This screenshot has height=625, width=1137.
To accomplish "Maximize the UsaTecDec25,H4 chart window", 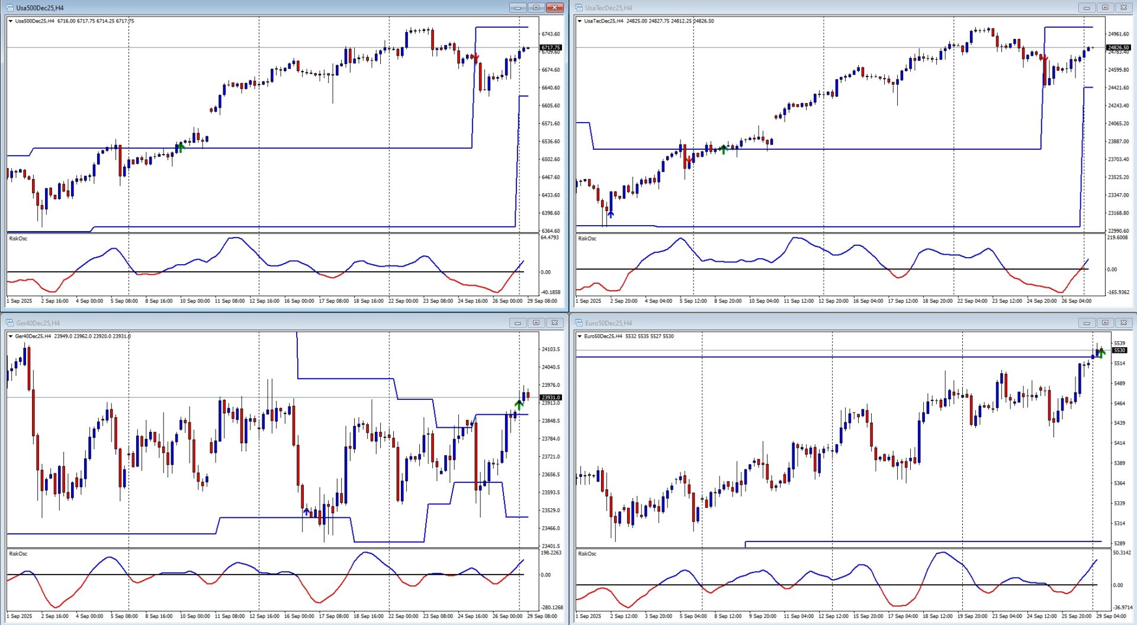I will [x=1105, y=8].
